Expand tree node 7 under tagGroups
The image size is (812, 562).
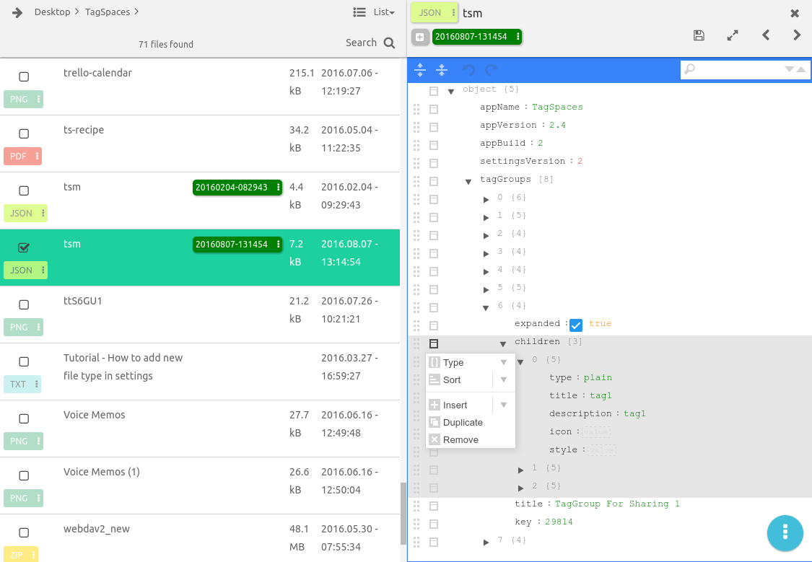tap(486, 542)
